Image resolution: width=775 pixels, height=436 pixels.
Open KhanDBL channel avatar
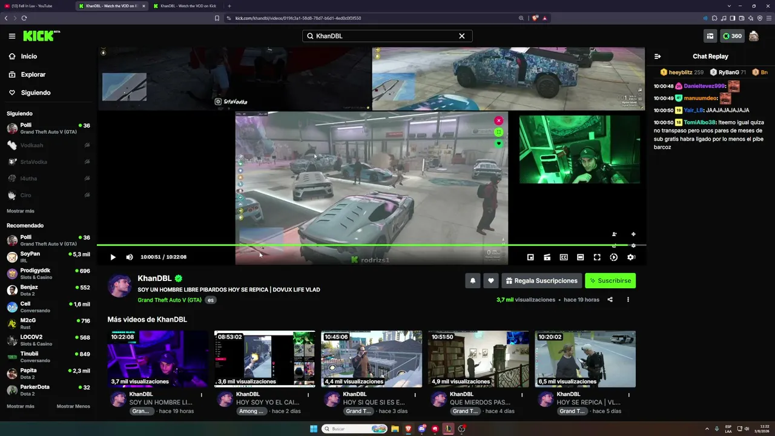click(119, 286)
